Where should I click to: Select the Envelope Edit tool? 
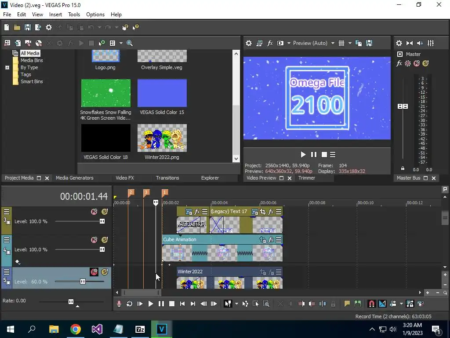pyautogui.click(x=245, y=304)
